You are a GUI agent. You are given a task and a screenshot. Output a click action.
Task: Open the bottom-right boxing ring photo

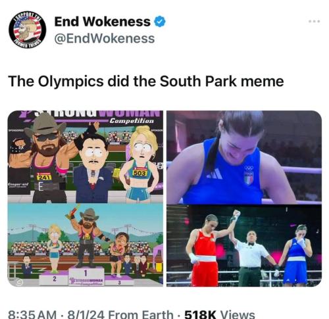(244, 246)
